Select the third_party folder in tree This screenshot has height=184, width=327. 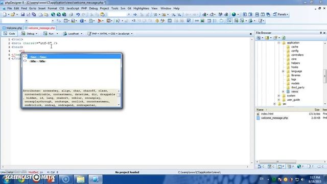coord(298,87)
